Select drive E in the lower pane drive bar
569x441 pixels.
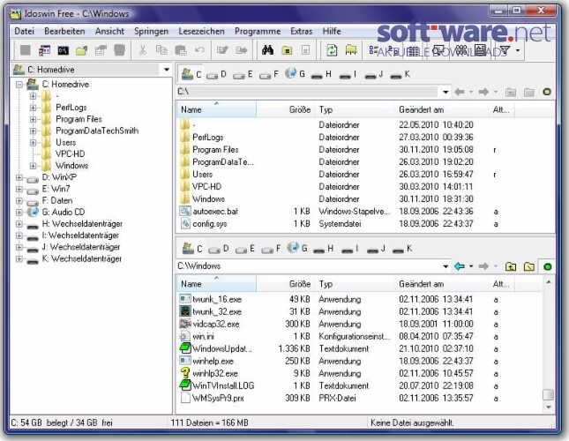tap(245, 249)
